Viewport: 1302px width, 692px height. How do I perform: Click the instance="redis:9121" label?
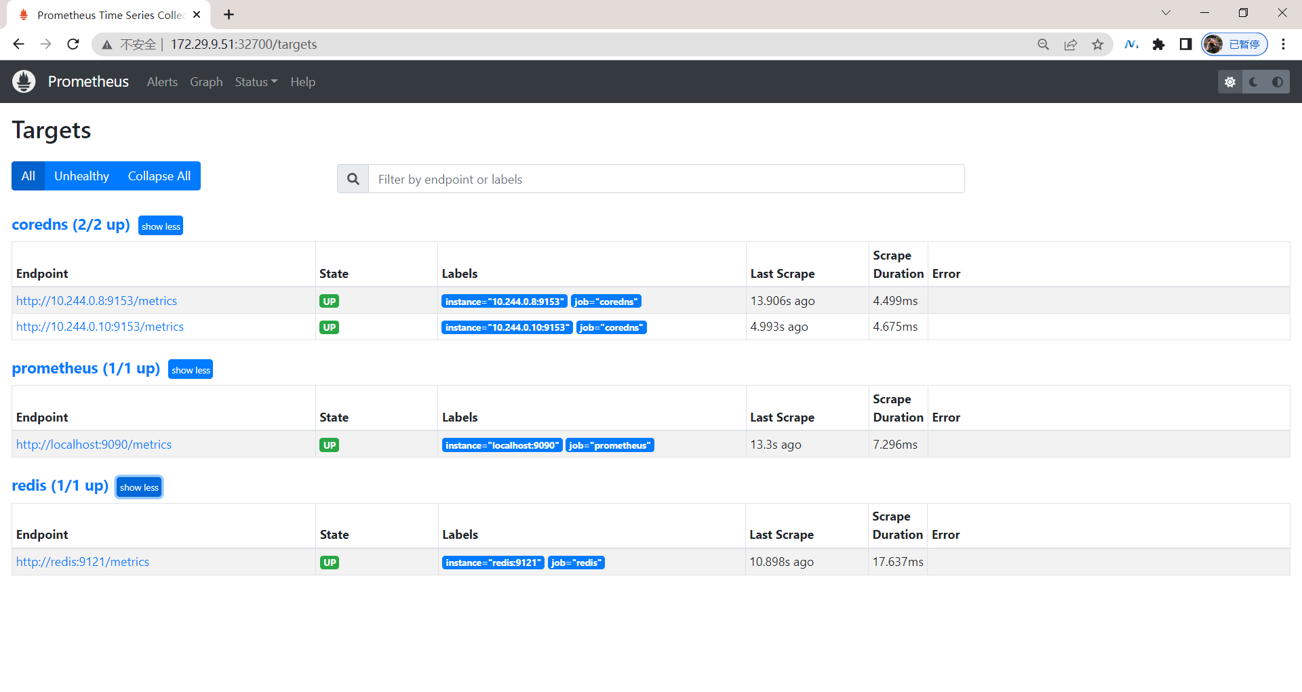pyautogui.click(x=493, y=563)
